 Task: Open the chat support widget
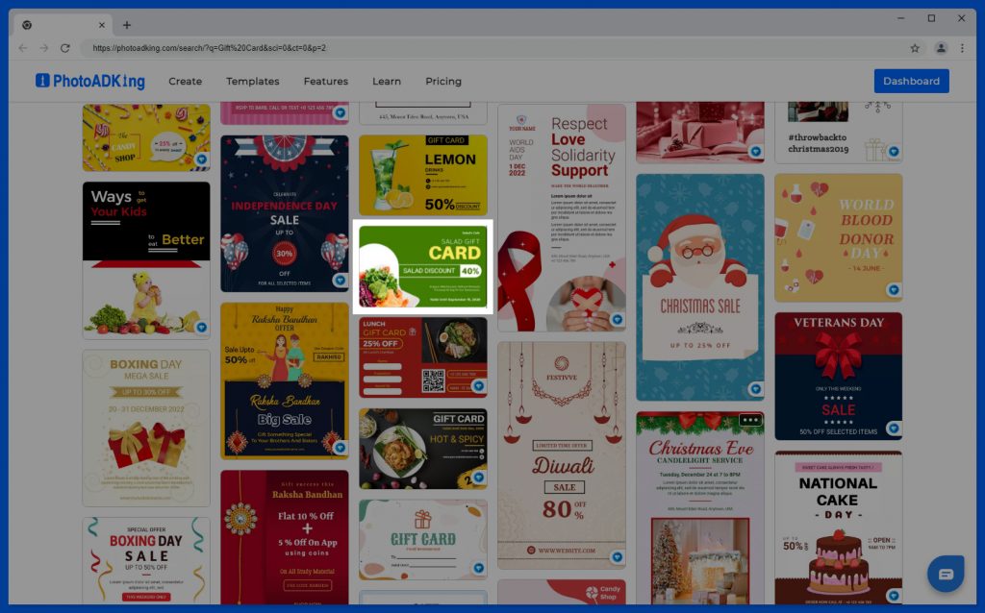pyautogui.click(x=946, y=574)
